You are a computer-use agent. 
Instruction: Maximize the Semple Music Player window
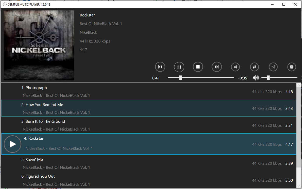[284, 4]
